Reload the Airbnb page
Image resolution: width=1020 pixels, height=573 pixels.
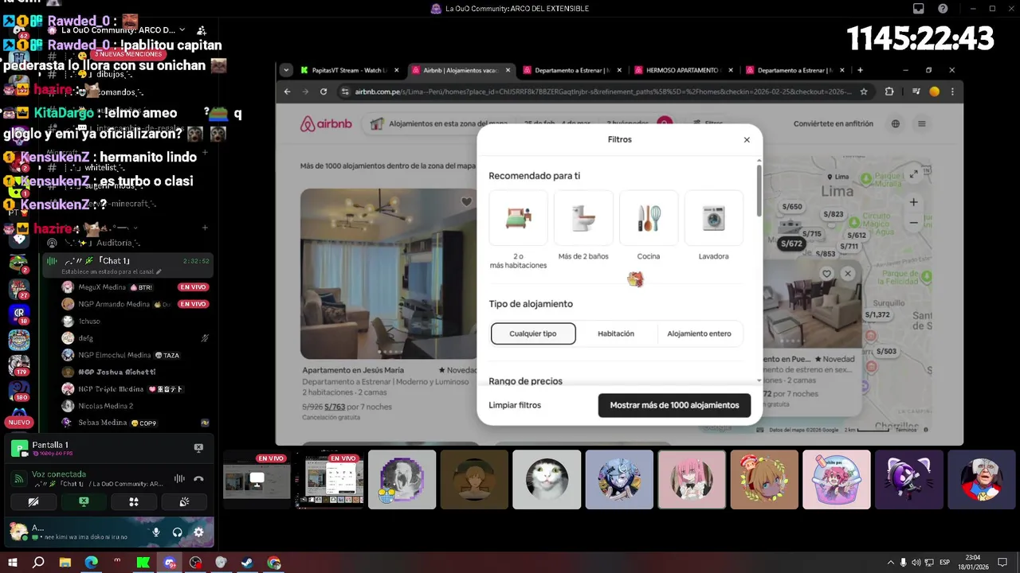coord(324,92)
